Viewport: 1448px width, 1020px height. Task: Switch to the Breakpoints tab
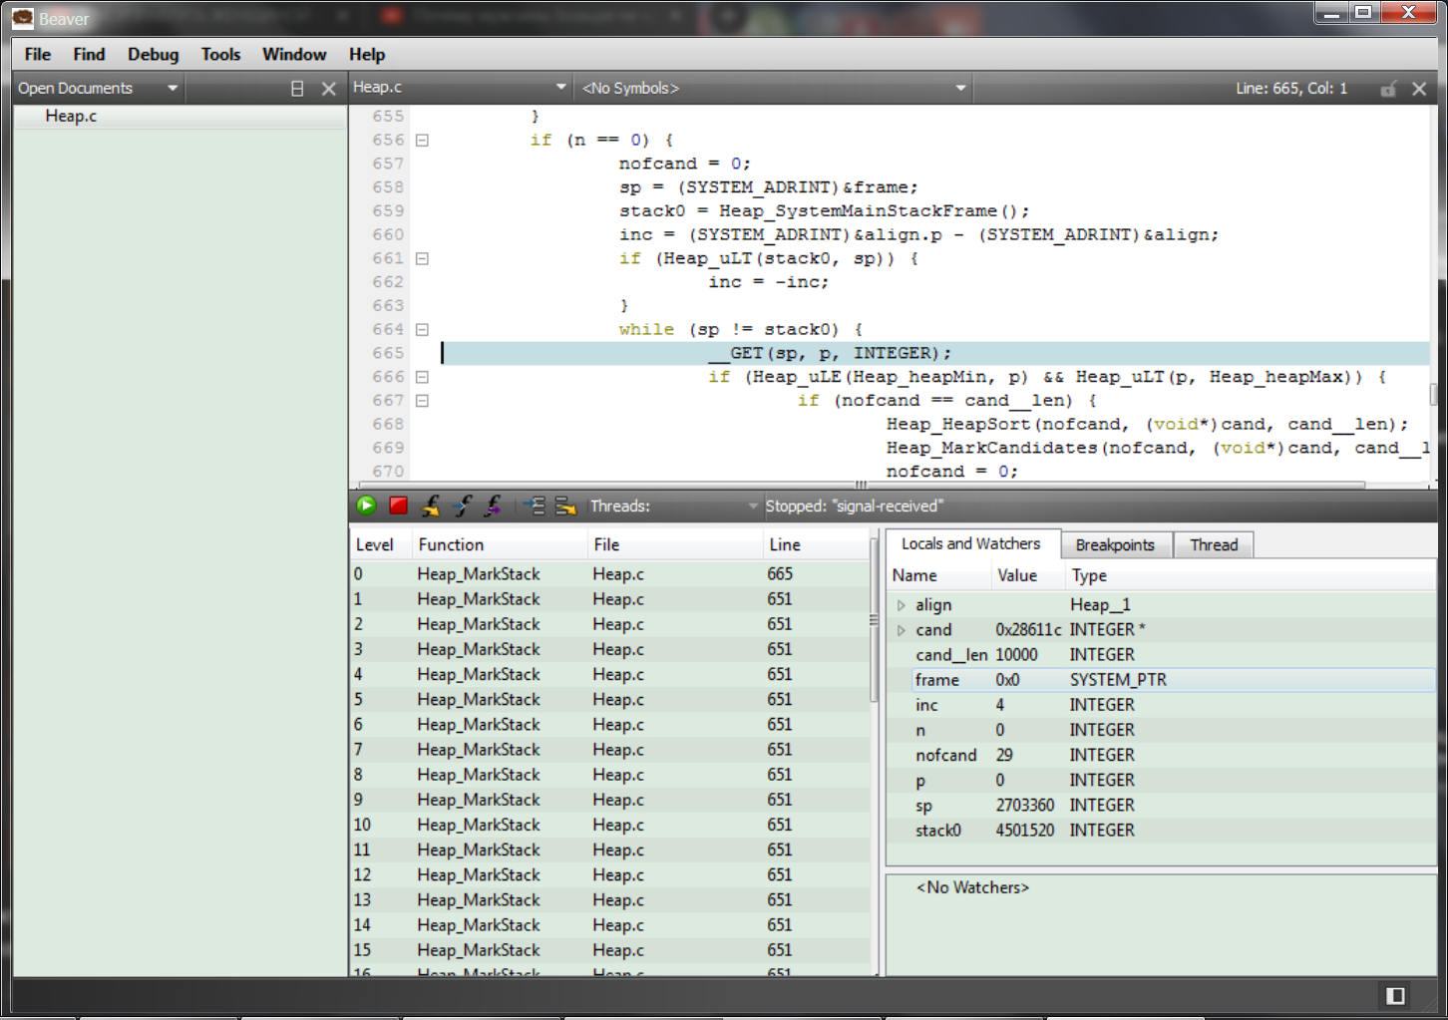1114,544
